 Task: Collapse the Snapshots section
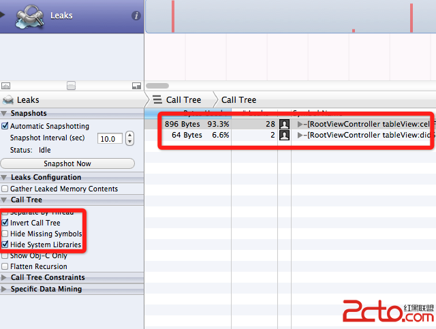4,114
